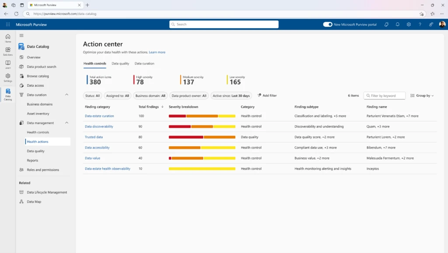Click the Roles and permissions icon
Image resolution: width=448 pixels, height=253 pixels.
coord(21,169)
